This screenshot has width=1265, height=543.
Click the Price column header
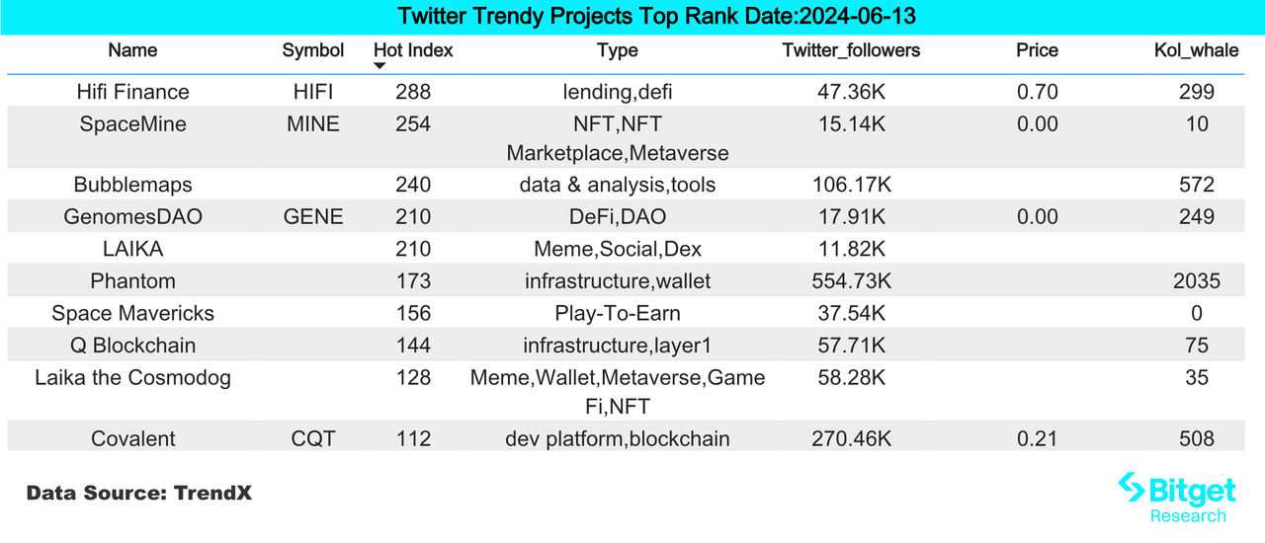click(x=1037, y=50)
